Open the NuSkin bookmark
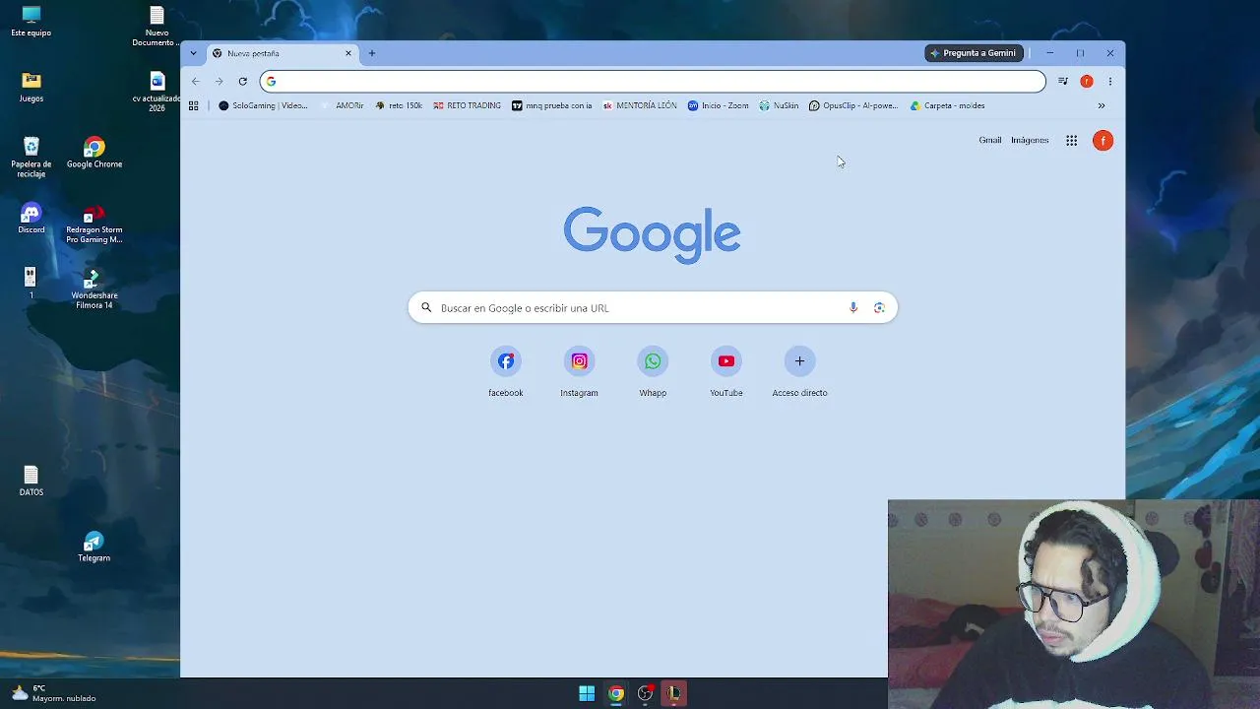 coord(779,105)
